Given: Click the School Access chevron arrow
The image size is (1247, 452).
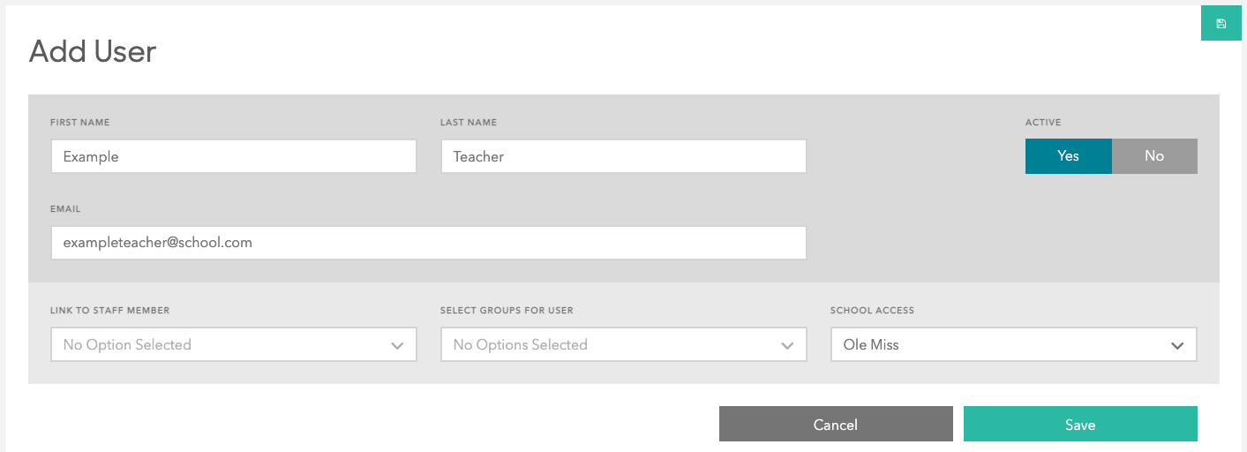Looking at the screenshot, I should (1177, 346).
